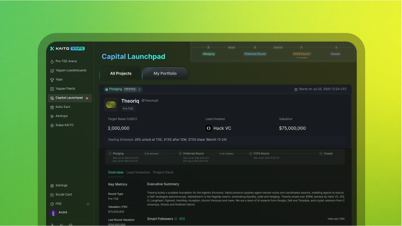Click the $75,000,000 valuation value
402x226 pixels.
coord(292,128)
